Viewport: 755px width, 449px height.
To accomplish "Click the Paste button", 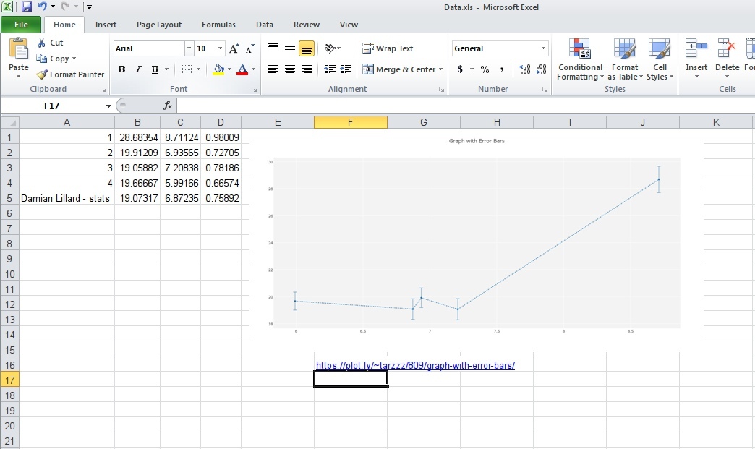I will (18, 58).
